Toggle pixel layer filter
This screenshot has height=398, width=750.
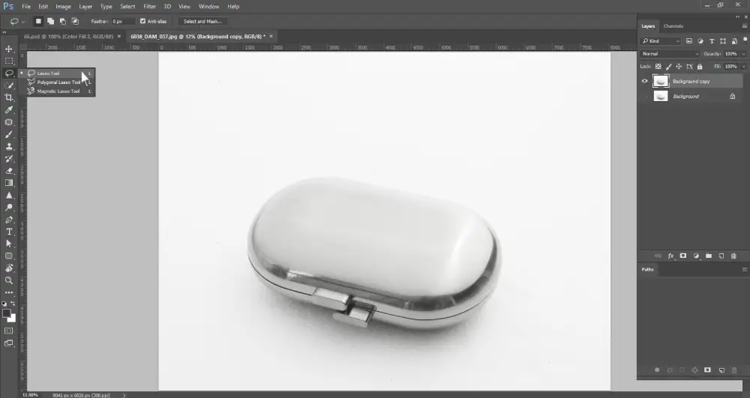[688, 41]
